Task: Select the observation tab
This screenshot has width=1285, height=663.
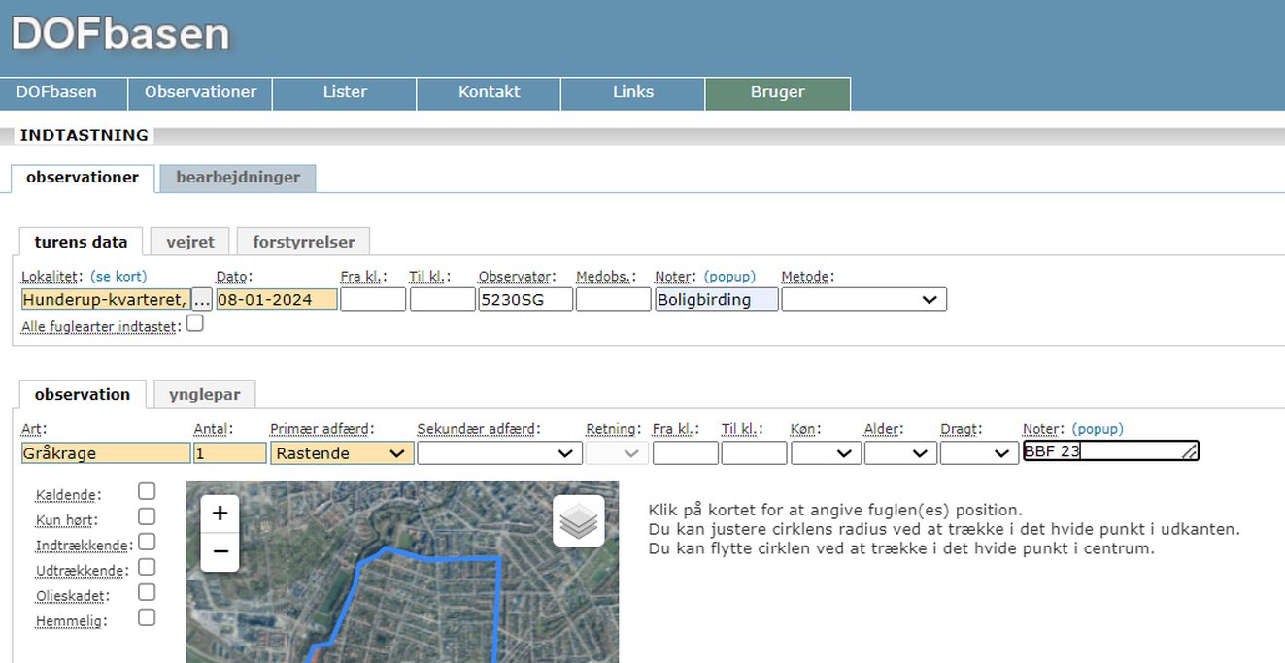Action: (83, 394)
